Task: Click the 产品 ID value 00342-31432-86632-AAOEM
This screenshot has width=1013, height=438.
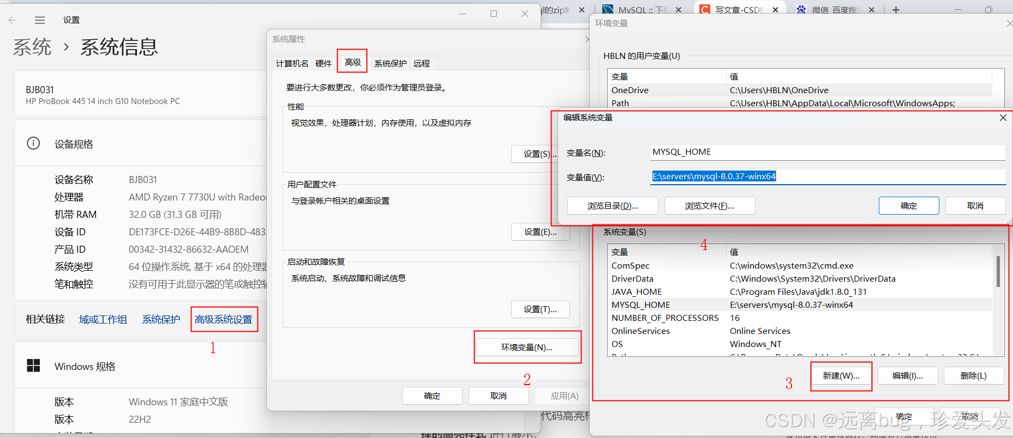Action: [189, 250]
